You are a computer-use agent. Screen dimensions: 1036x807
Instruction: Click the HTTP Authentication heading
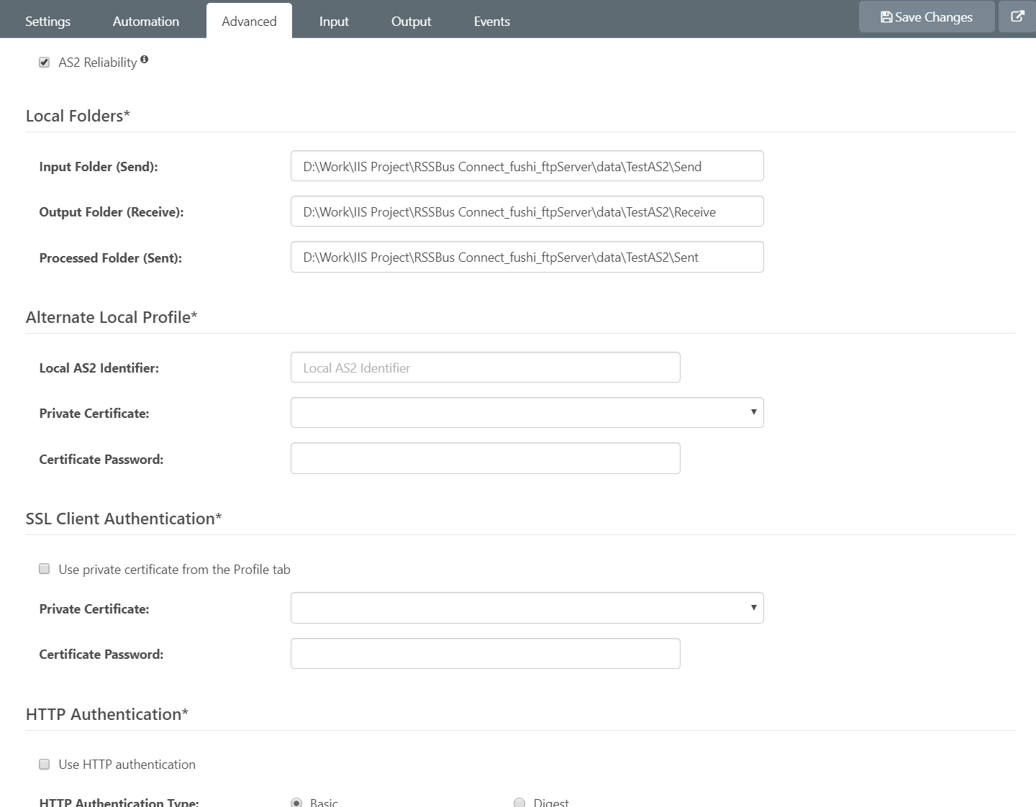tap(107, 714)
